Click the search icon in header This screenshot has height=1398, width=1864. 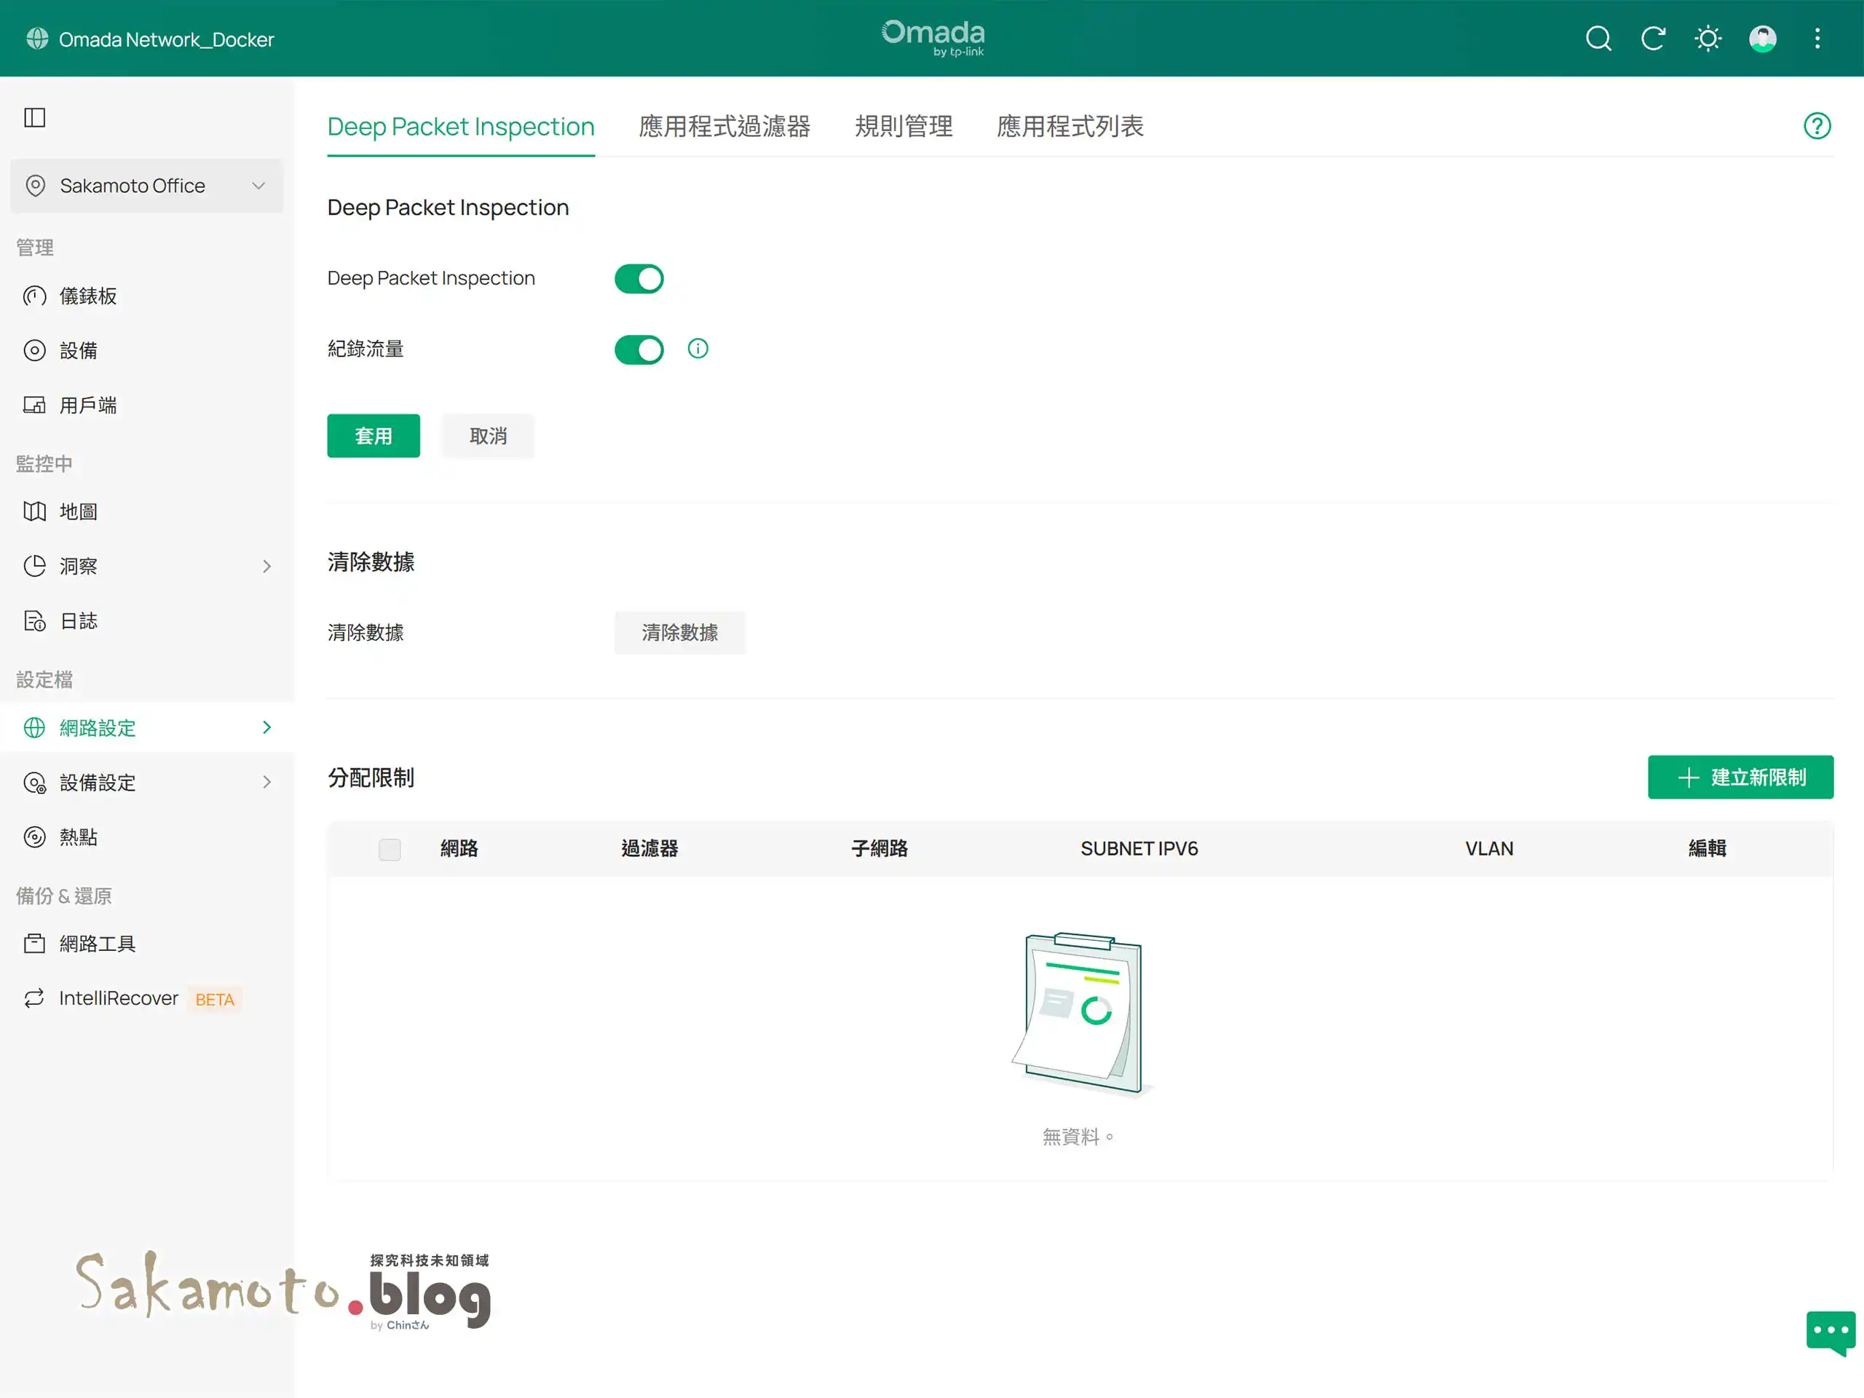1598,39
